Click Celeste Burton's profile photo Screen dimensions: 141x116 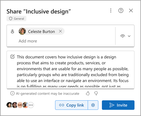[22, 31]
